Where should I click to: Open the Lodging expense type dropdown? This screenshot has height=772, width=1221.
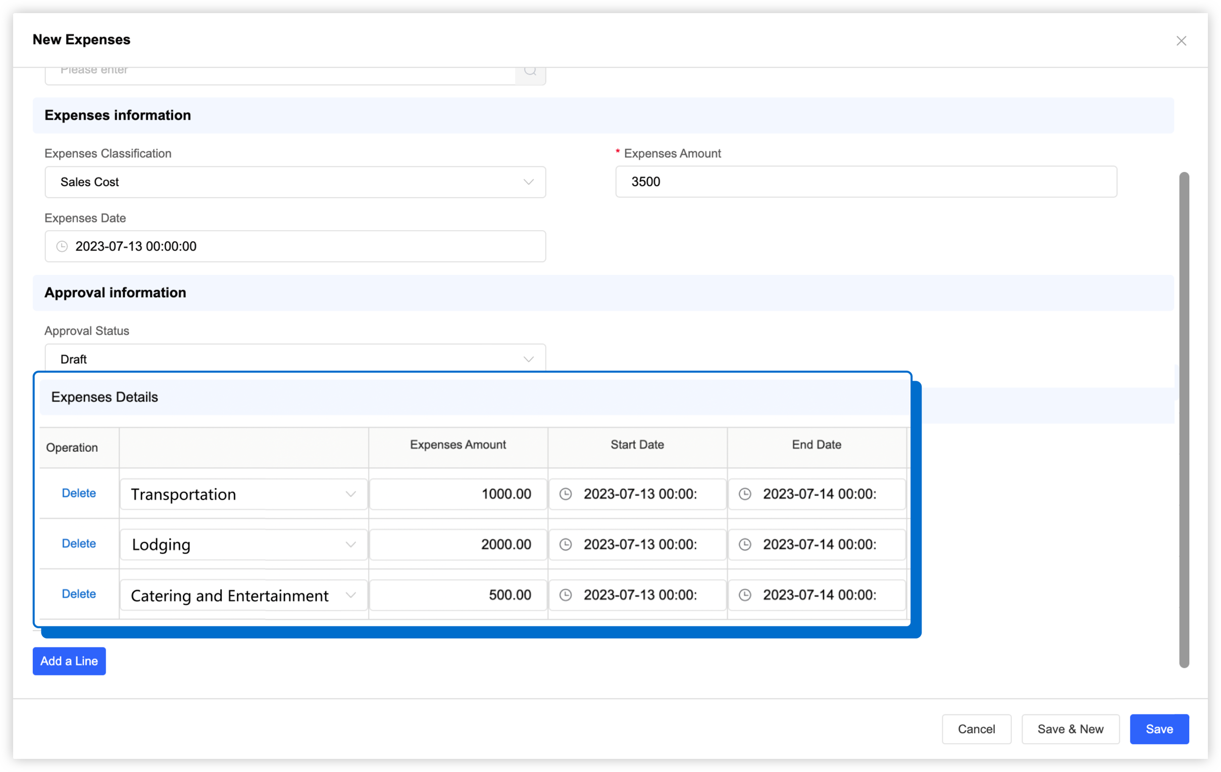(x=243, y=544)
